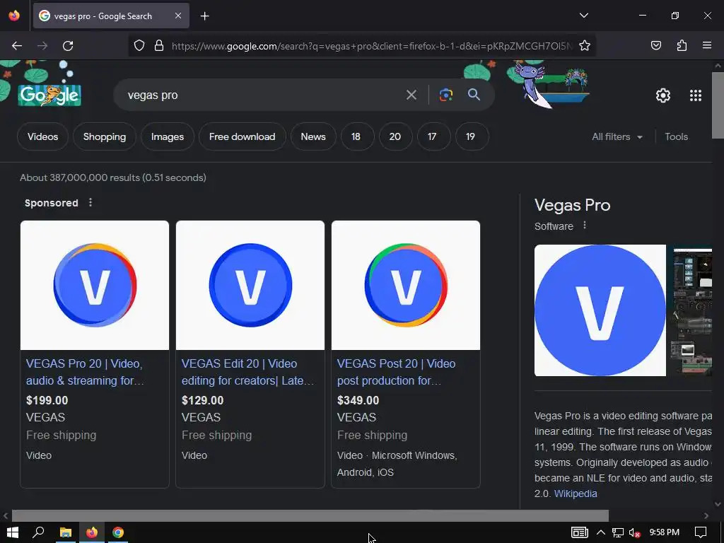Show hidden system tray icons

point(601,532)
